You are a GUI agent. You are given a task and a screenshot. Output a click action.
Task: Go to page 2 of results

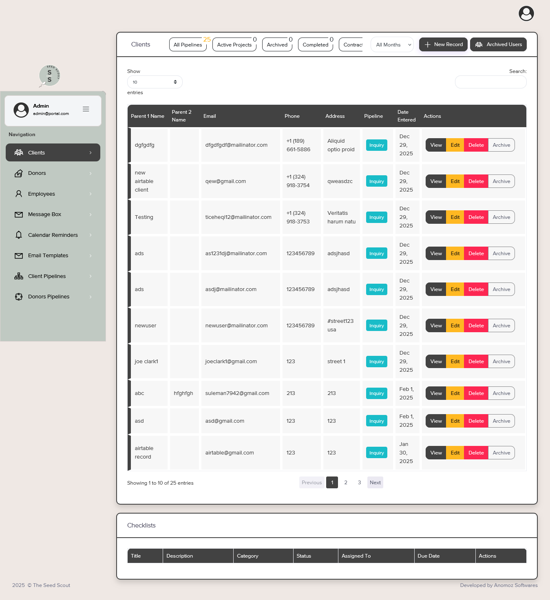click(x=346, y=483)
